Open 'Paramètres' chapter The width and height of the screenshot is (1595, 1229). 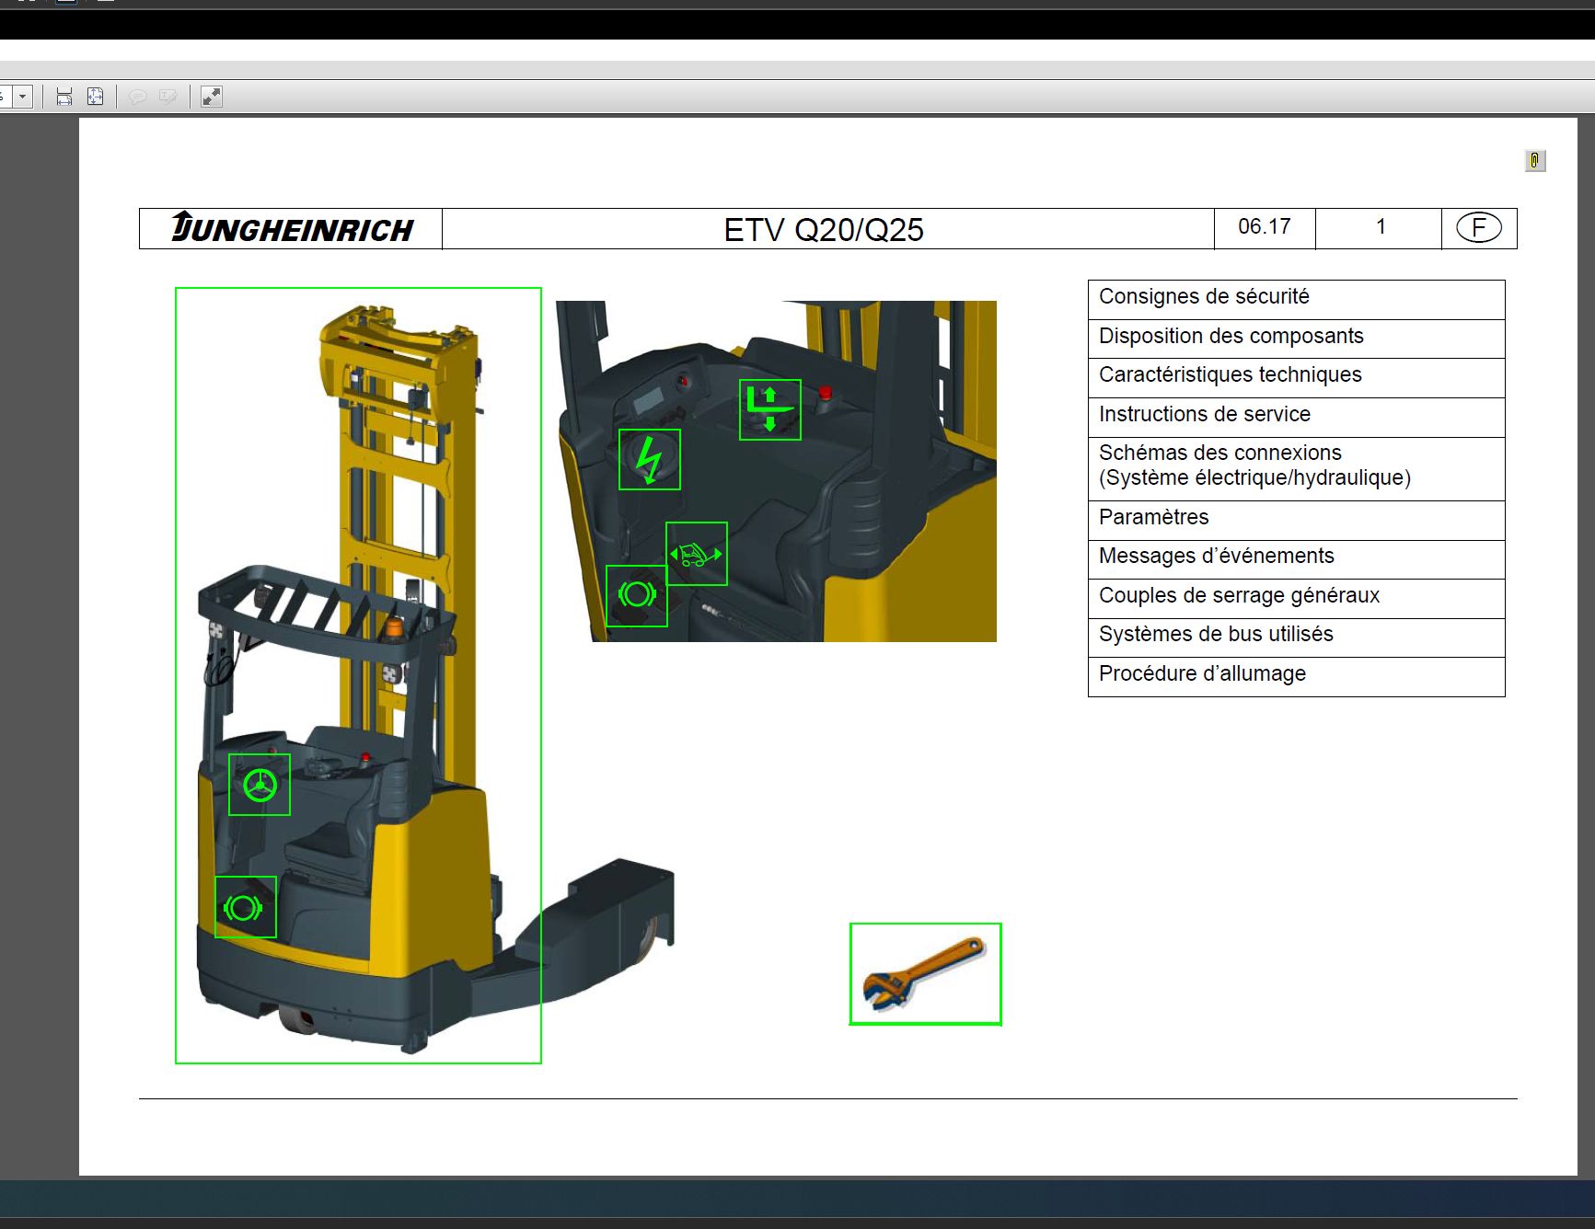pos(1296,520)
